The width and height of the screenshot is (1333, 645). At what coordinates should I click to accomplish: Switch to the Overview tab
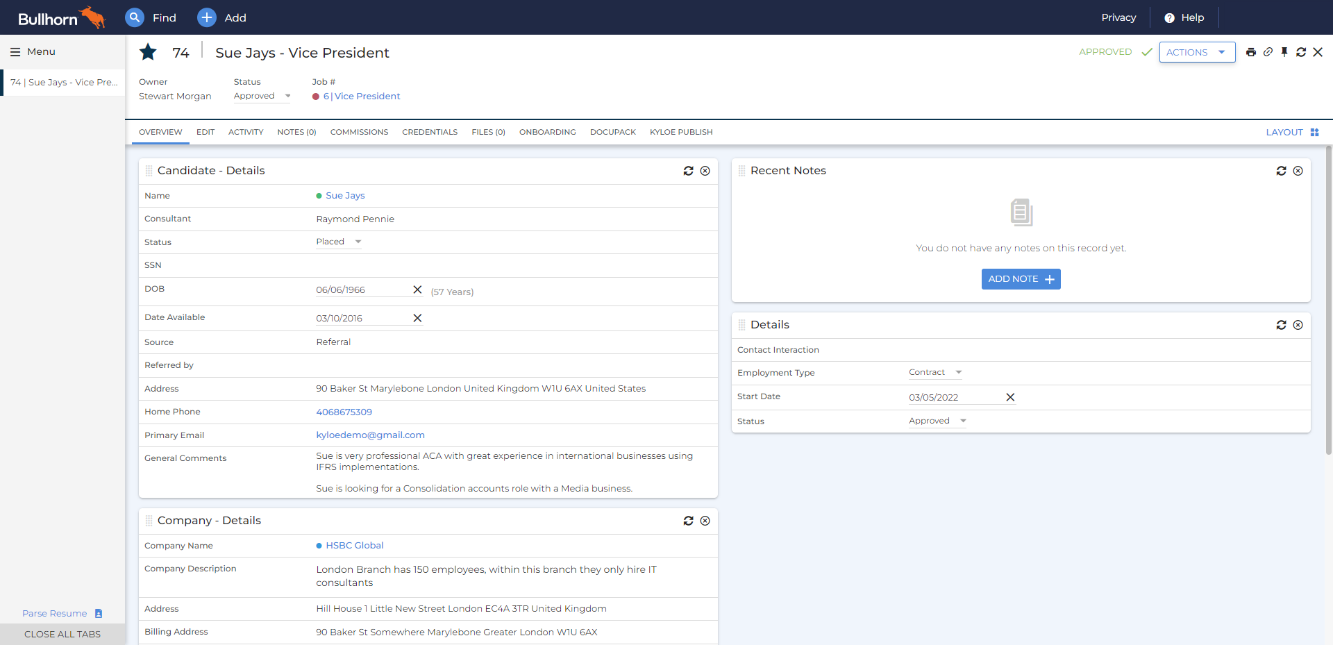pos(160,132)
